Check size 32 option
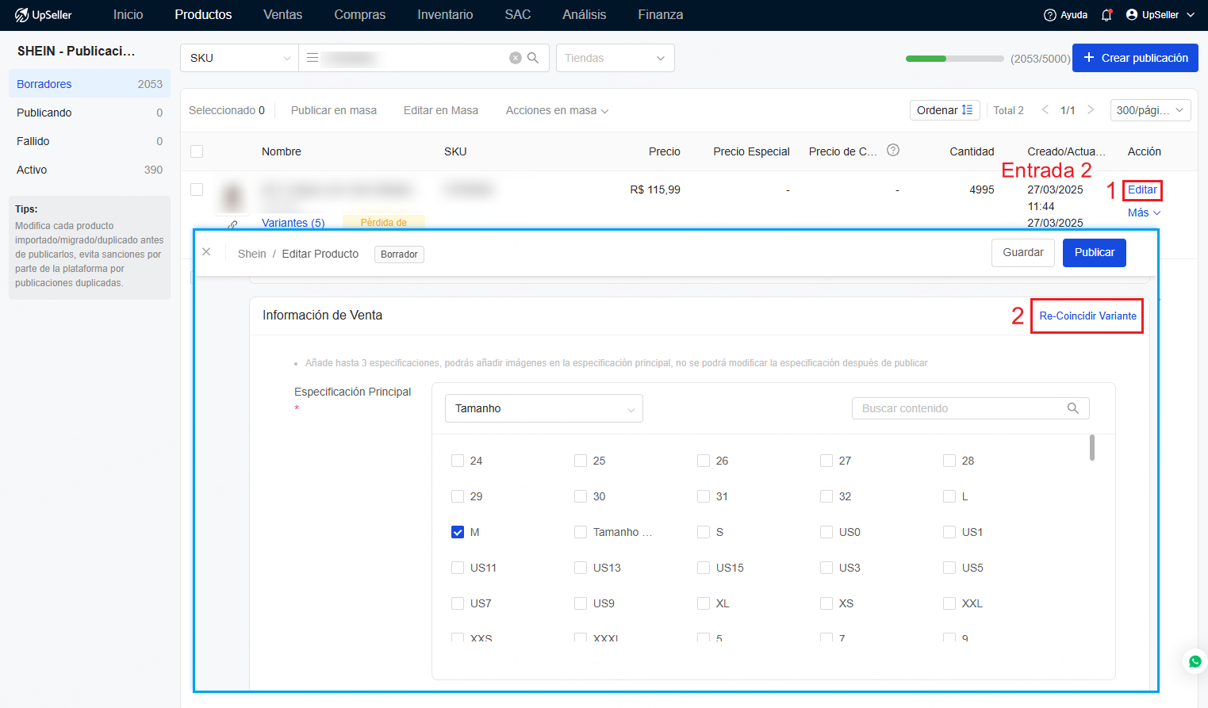The width and height of the screenshot is (1208, 708). point(826,496)
